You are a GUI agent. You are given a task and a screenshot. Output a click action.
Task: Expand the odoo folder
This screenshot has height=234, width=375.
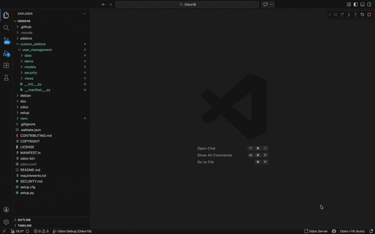51,107
